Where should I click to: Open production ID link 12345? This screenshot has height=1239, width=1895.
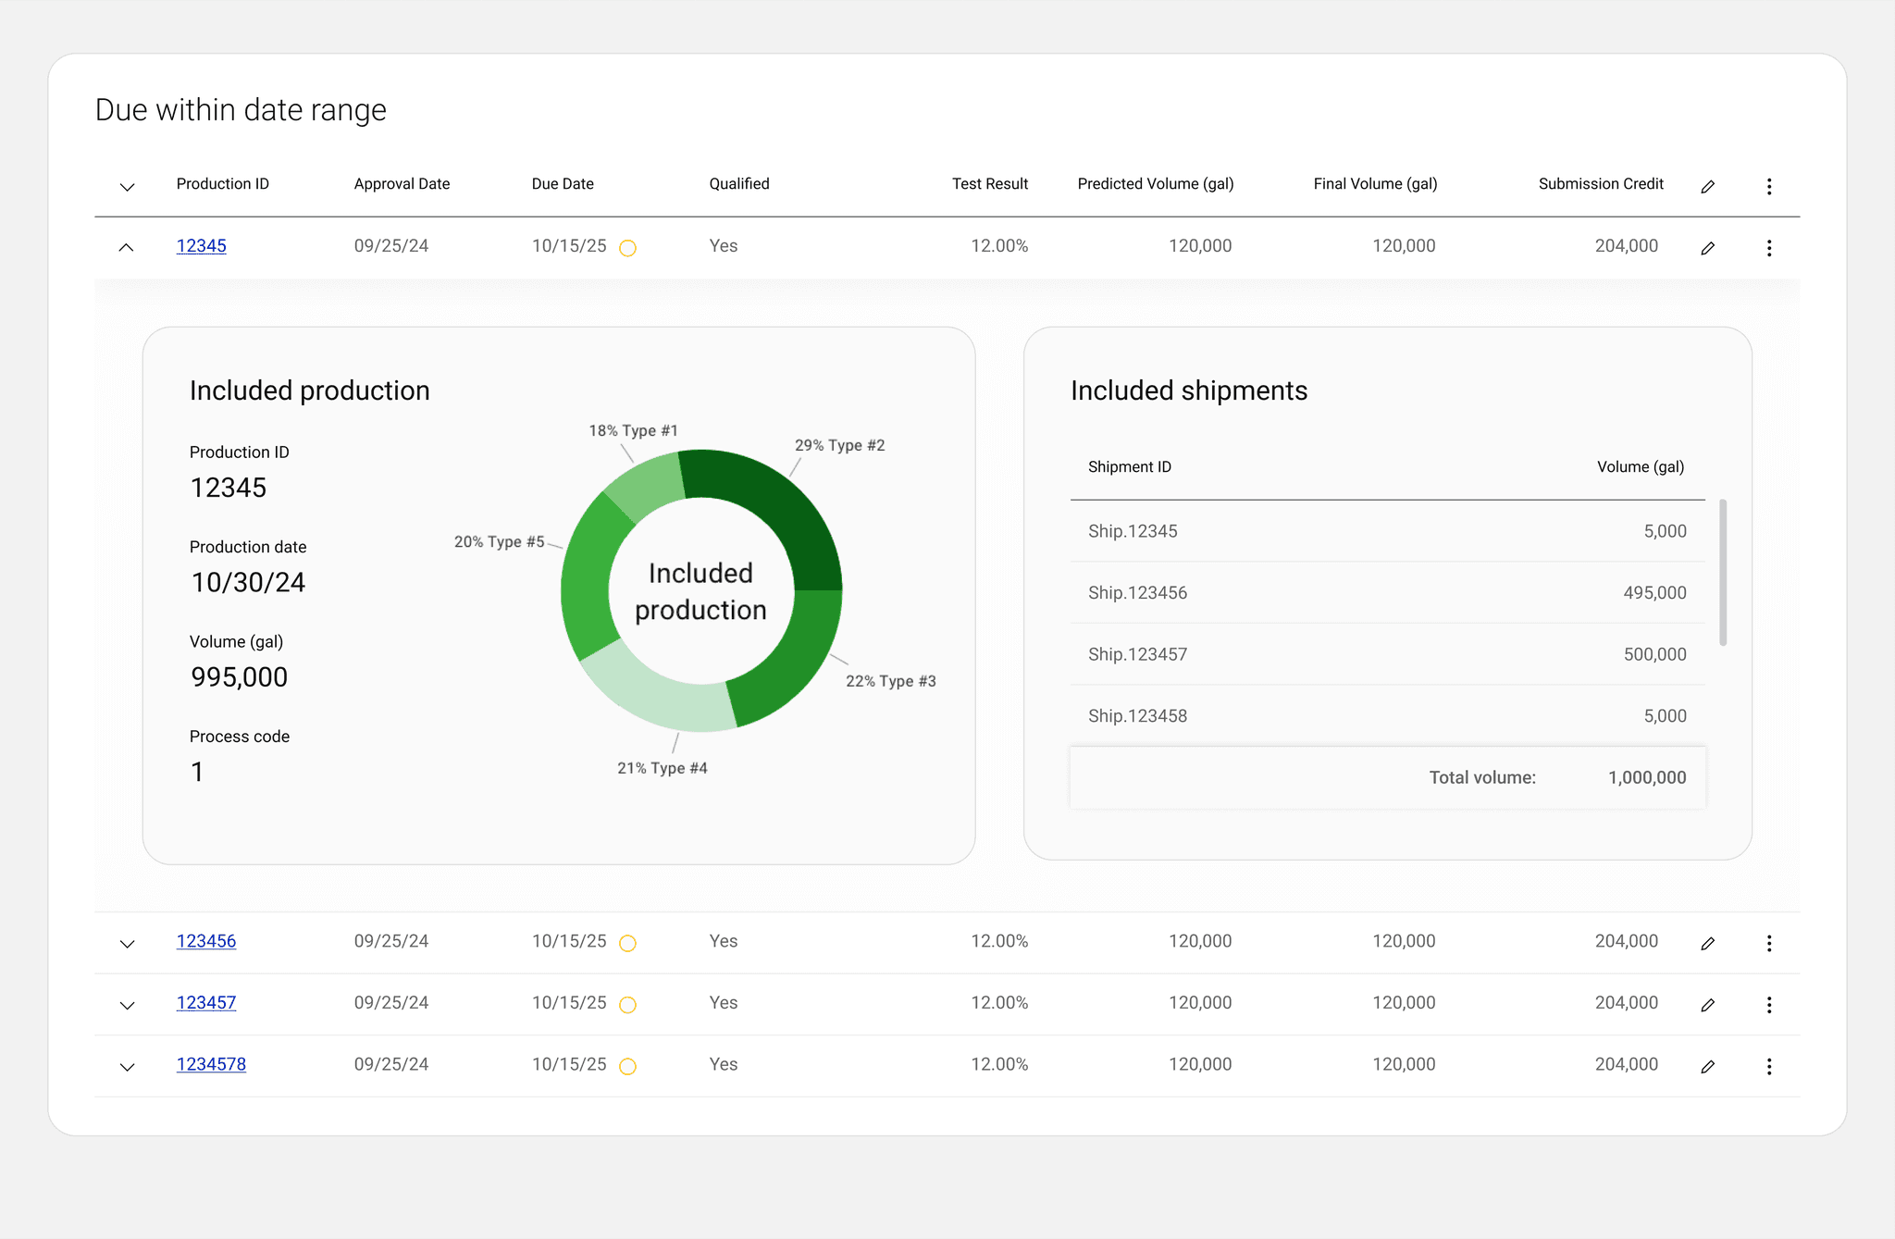pyautogui.click(x=201, y=246)
